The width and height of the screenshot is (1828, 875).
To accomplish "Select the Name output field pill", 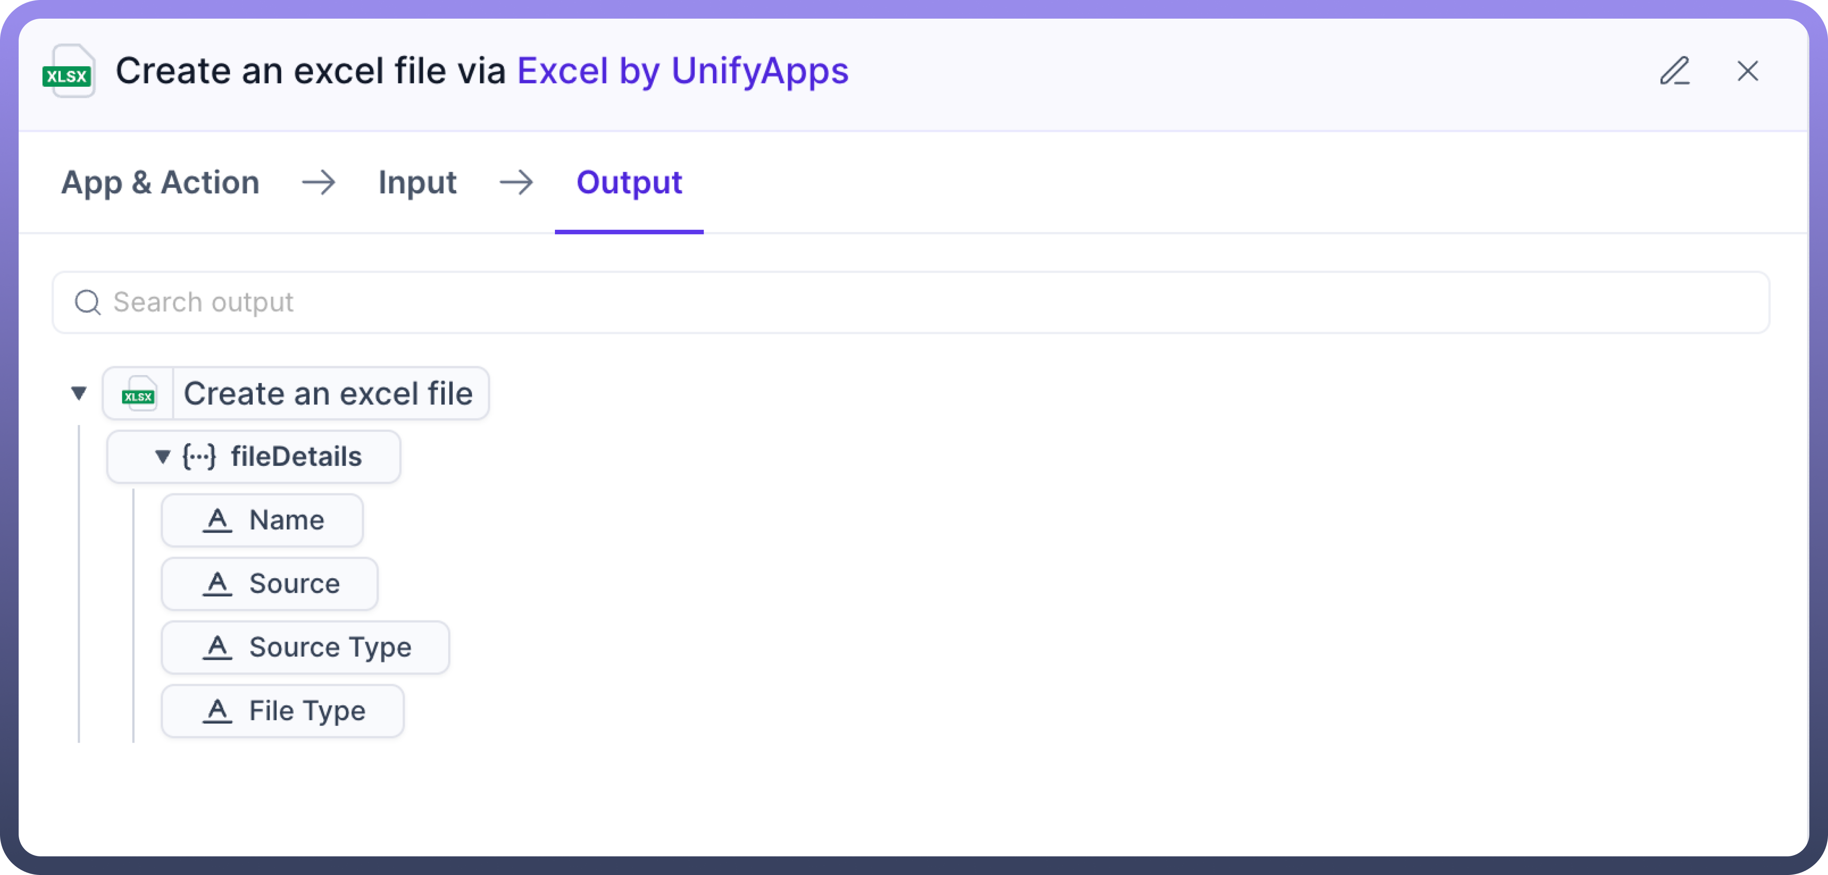I will (286, 520).
